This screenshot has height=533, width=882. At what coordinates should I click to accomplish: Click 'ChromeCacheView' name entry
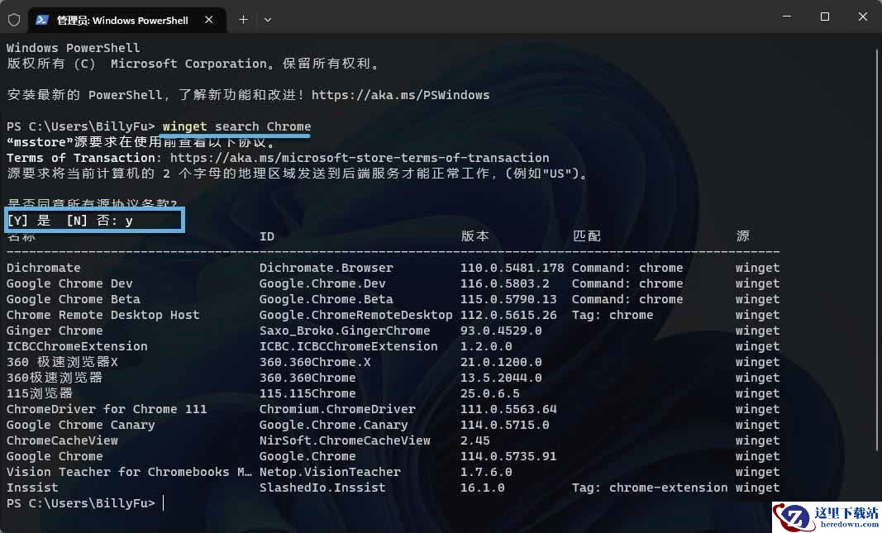[63, 440]
